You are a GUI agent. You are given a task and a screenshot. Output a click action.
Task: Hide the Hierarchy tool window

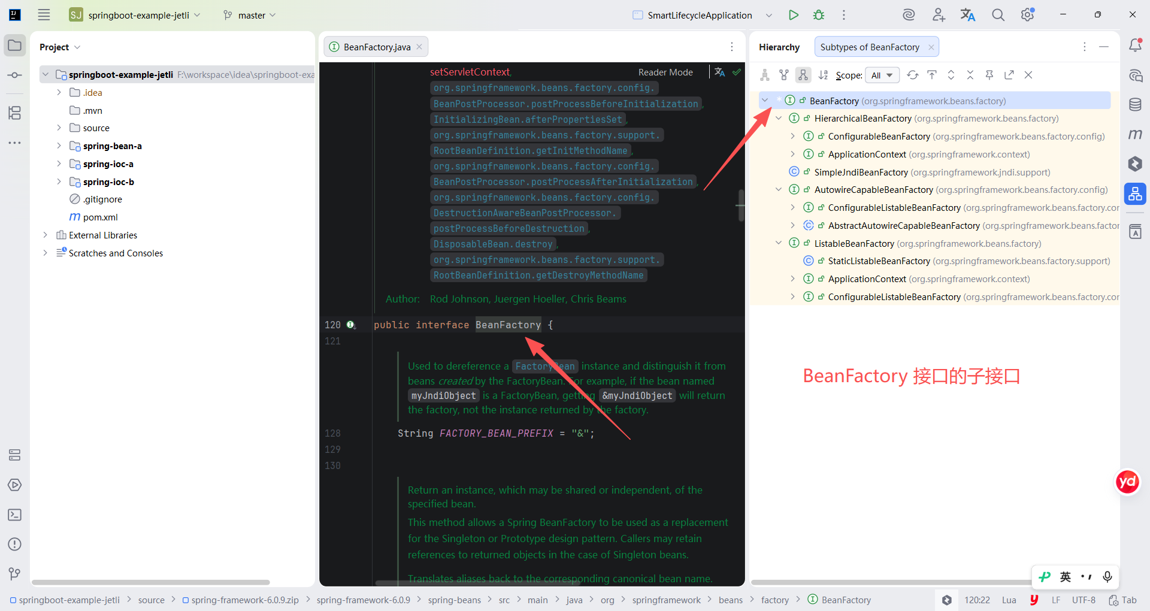click(1104, 47)
